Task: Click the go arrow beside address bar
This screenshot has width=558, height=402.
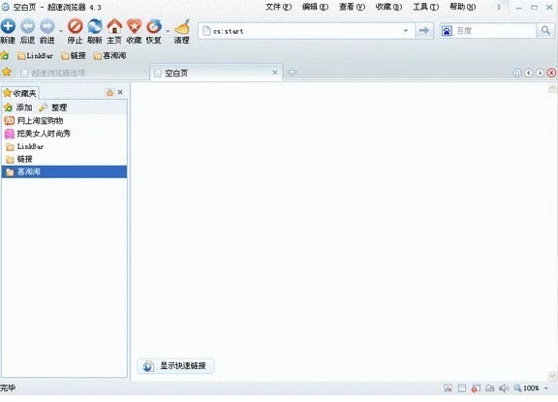Action: point(424,31)
